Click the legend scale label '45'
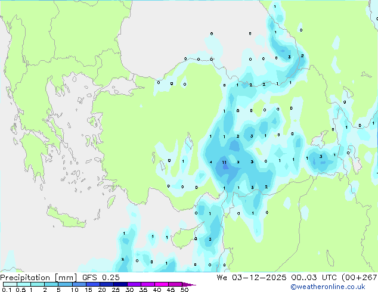 coord(171,290)
